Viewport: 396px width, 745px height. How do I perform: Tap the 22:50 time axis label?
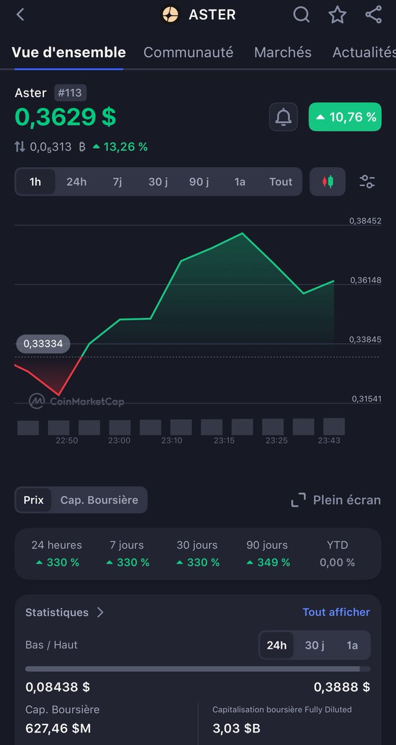(66, 440)
